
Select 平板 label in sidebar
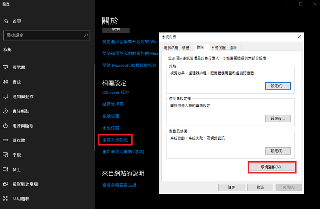[x=17, y=155]
